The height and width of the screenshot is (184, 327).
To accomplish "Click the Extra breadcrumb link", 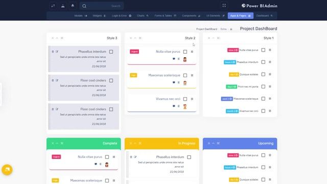I will [x=223, y=29].
